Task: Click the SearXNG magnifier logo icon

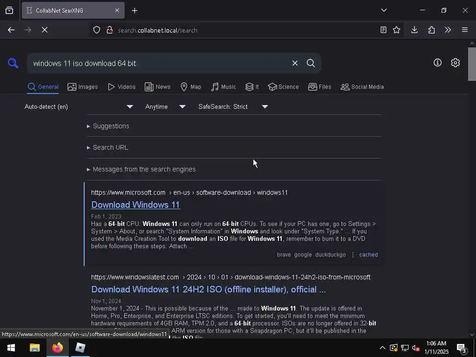Action: tap(13, 63)
